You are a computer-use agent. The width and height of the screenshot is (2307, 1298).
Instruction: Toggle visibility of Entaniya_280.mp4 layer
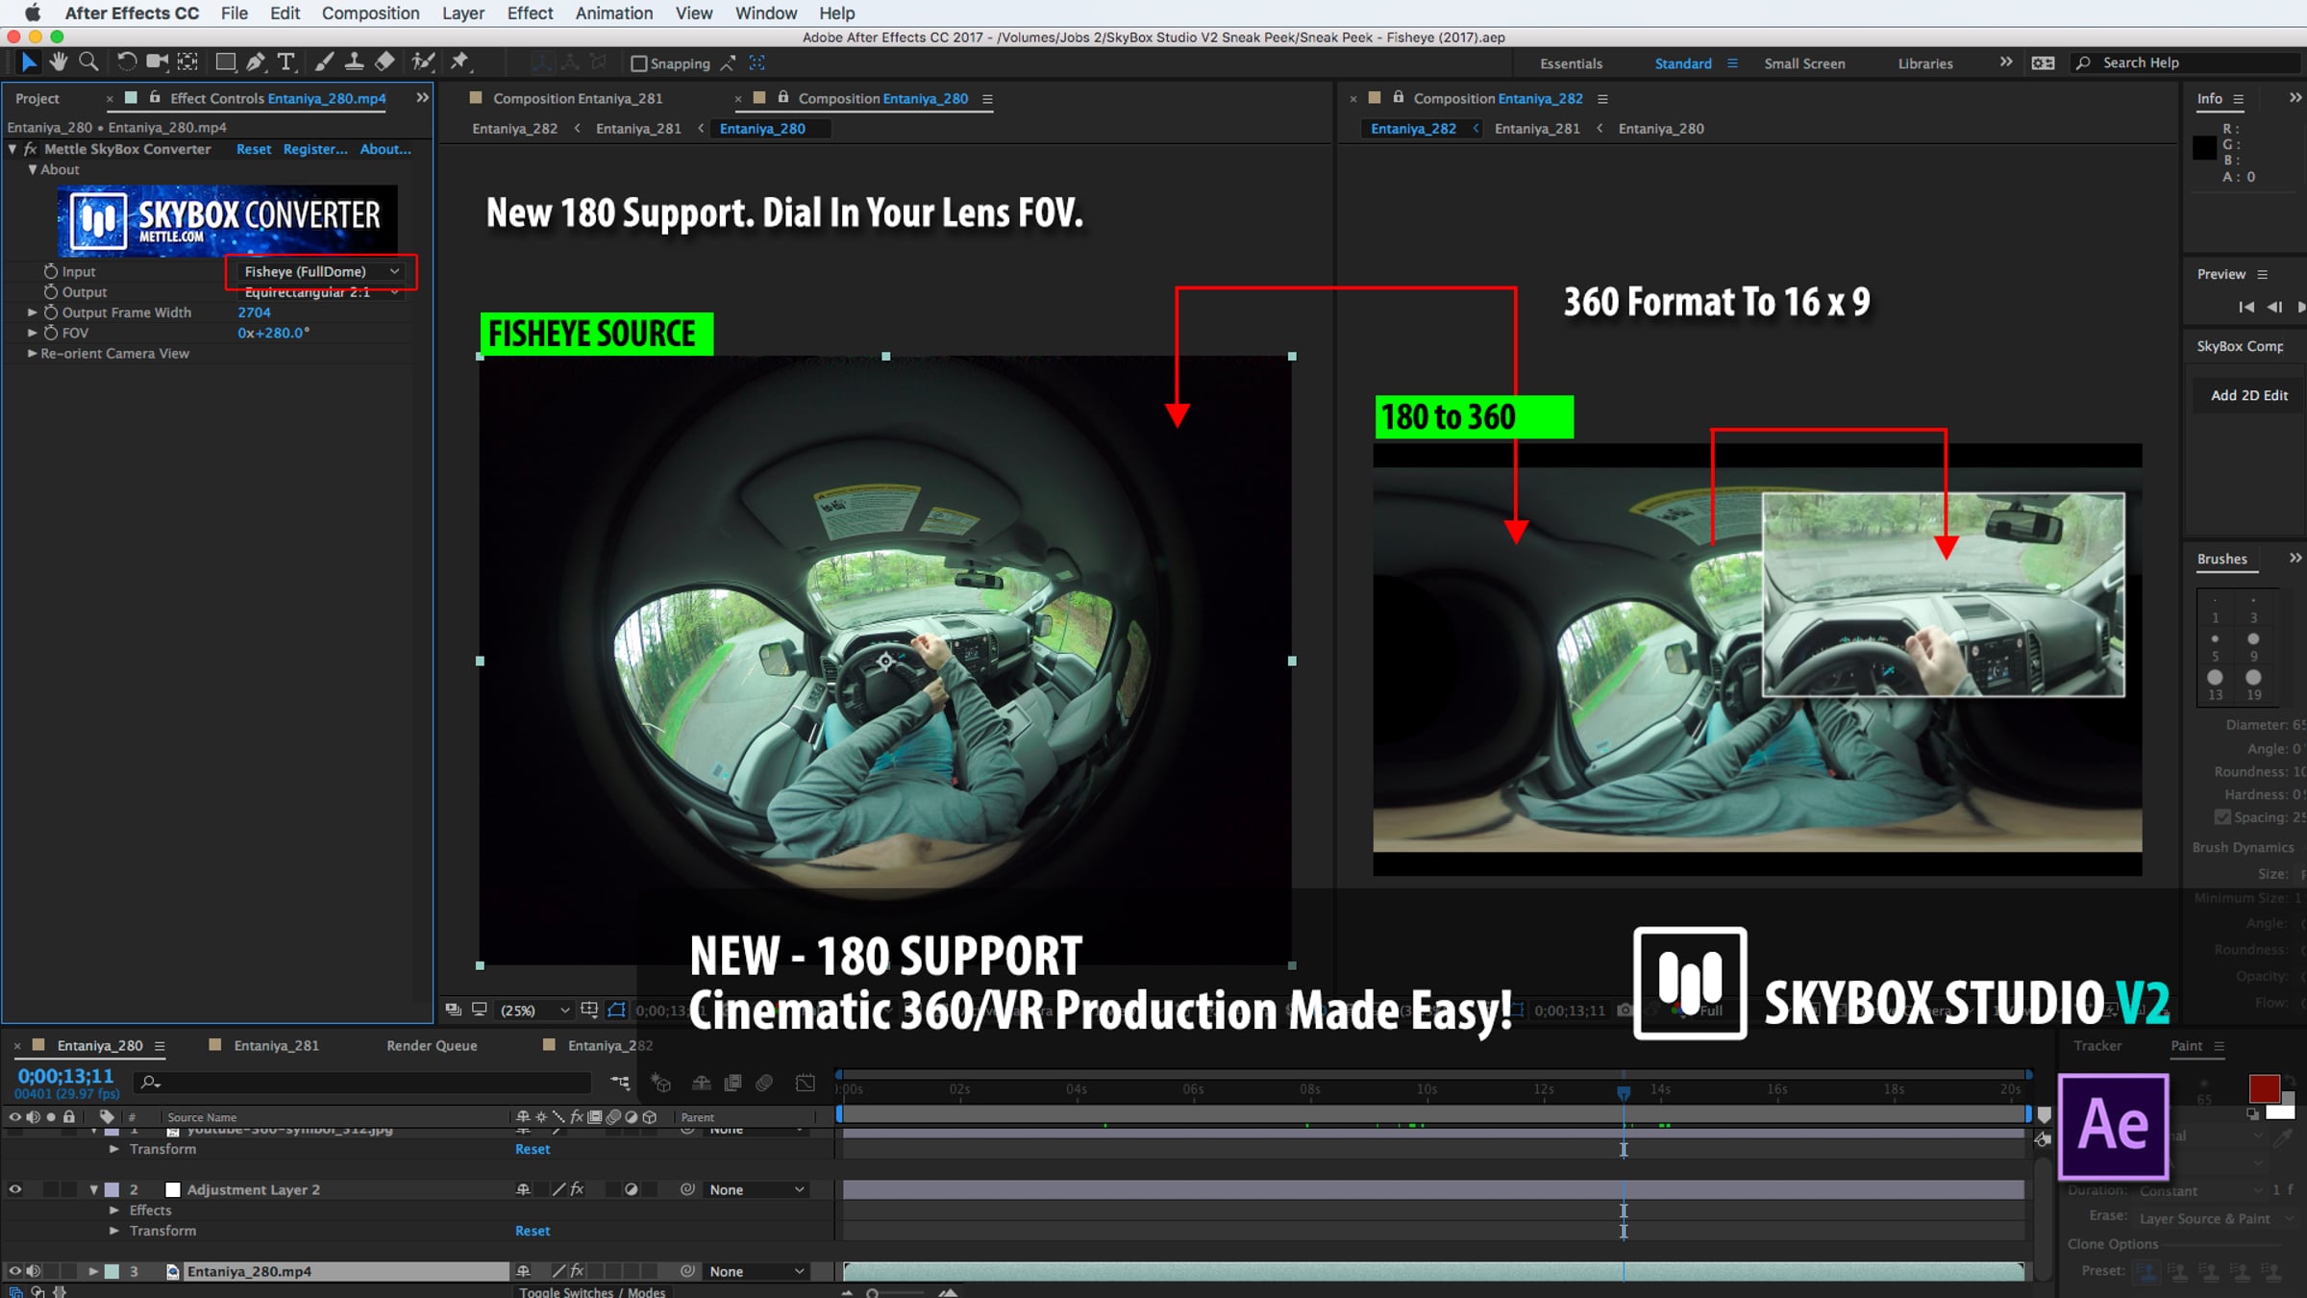pos(14,1271)
